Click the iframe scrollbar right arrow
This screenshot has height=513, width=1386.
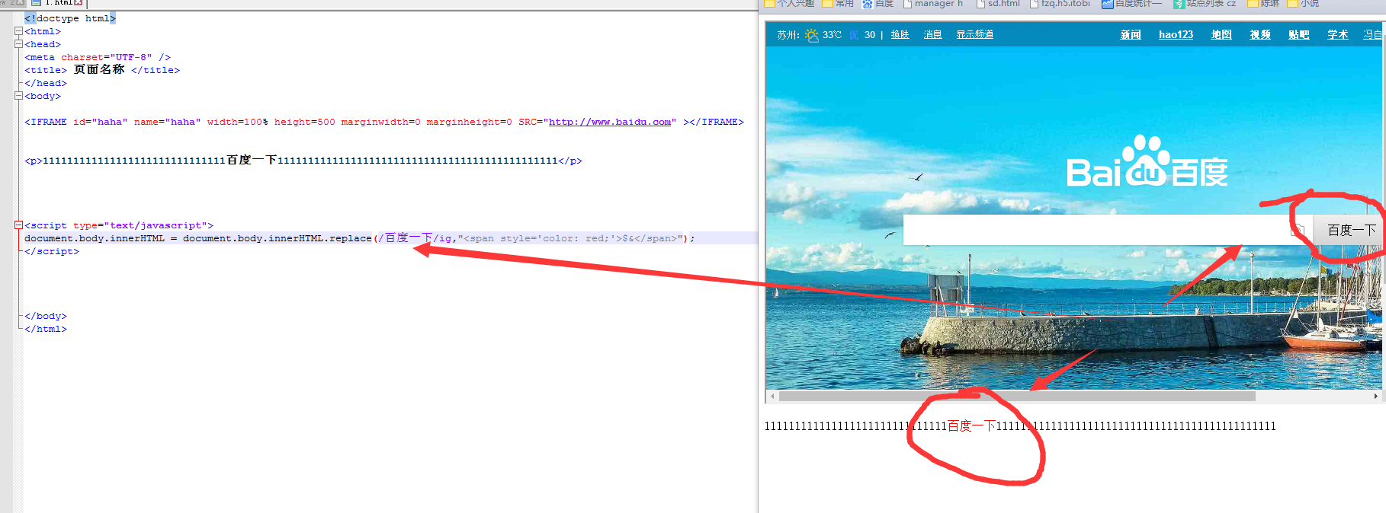[x=1376, y=396]
